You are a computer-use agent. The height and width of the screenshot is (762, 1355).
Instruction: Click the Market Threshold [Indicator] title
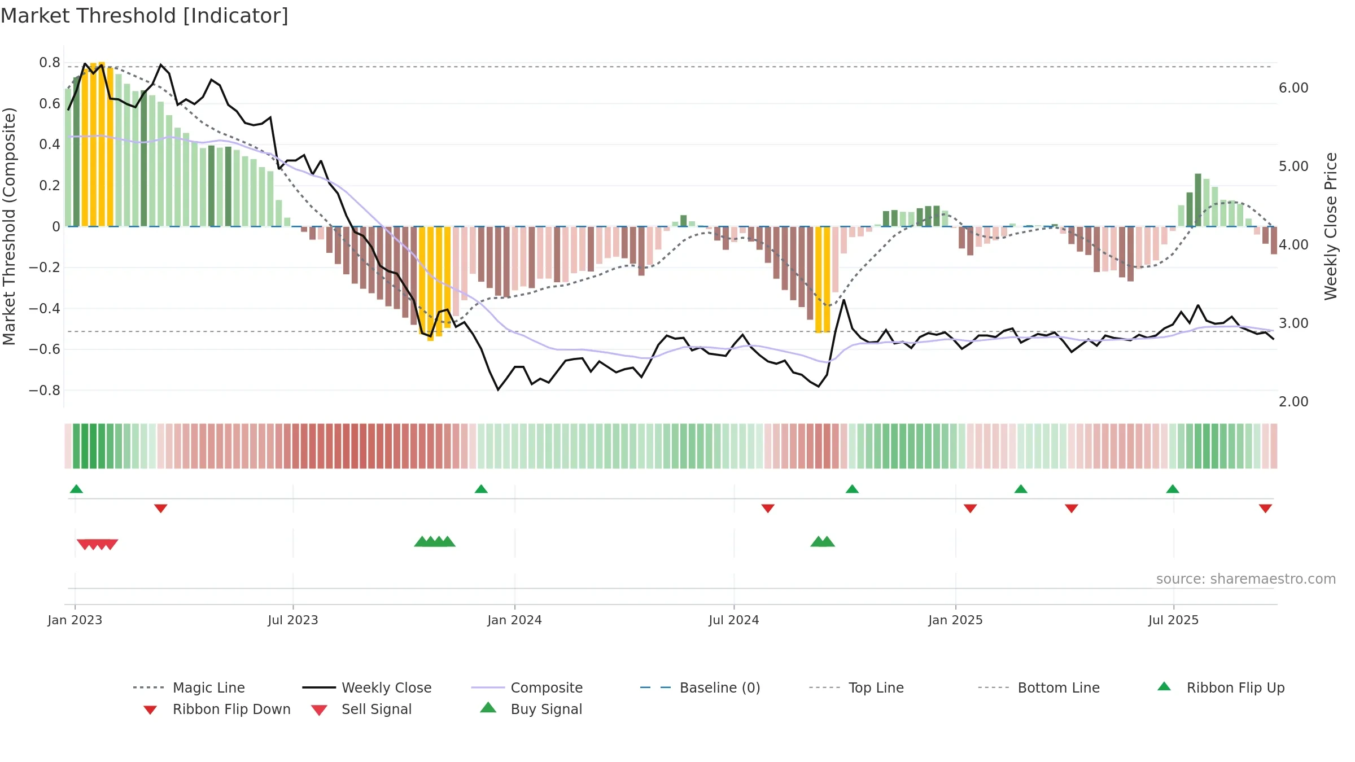(145, 16)
